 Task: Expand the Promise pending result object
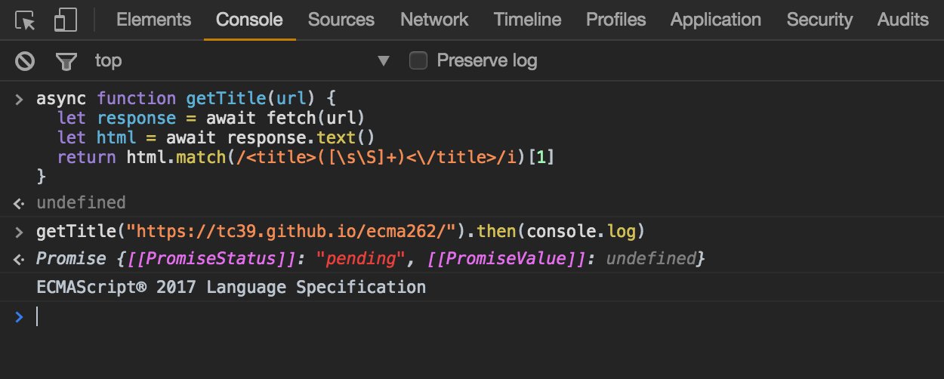370,259
